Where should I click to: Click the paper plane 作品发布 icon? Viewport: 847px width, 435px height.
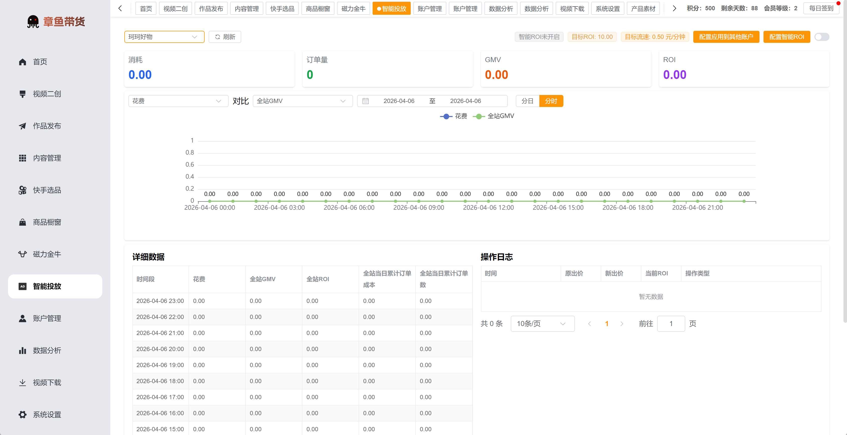point(22,126)
